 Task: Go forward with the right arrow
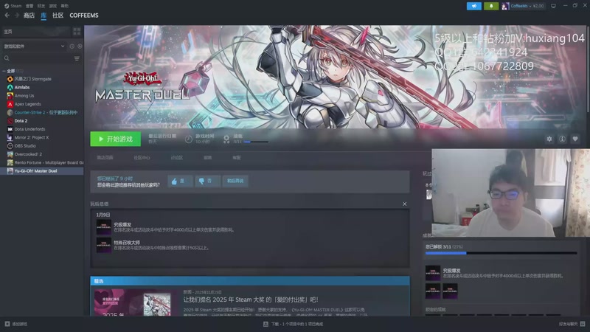pyautogui.click(x=16, y=15)
